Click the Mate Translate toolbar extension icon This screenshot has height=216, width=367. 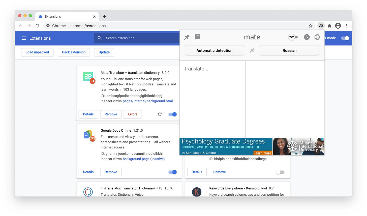pos(321,26)
